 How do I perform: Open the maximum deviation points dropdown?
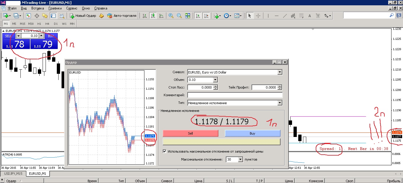click(x=240, y=159)
